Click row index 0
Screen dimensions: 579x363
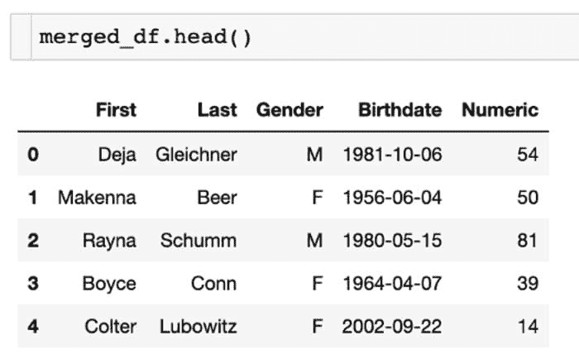[32, 155]
